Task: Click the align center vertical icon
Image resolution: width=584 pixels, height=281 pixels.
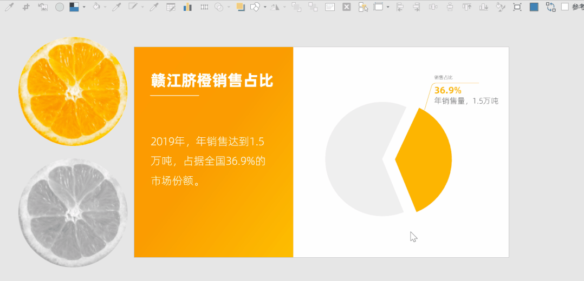Action: pos(450,6)
